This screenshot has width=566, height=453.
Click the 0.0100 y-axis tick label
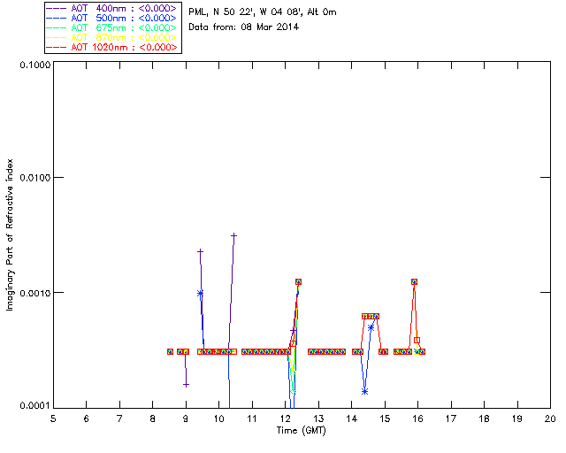click(x=35, y=177)
